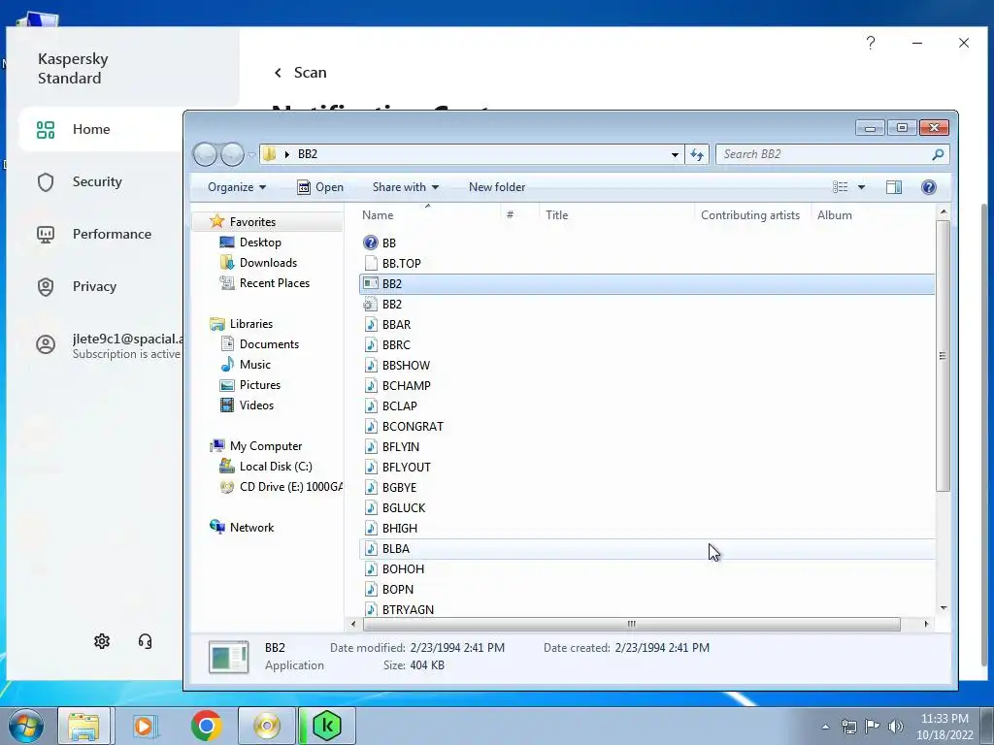The width and height of the screenshot is (994, 745).
Task: Open Kaspersky support headset icon
Action: (146, 641)
